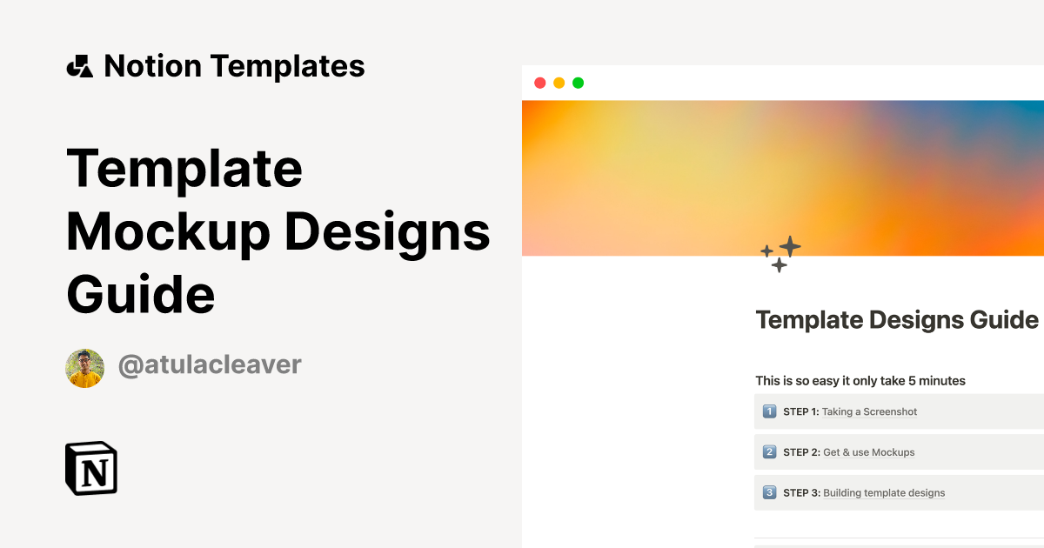Click the author avatar photo
This screenshot has height=548, width=1044.
pyautogui.click(x=84, y=365)
